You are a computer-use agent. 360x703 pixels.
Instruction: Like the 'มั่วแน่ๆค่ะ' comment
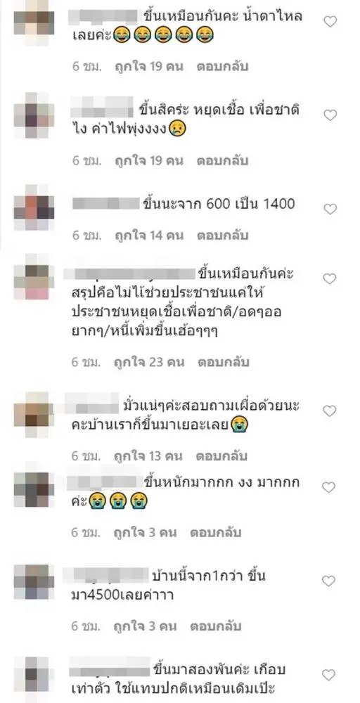[x=330, y=411]
